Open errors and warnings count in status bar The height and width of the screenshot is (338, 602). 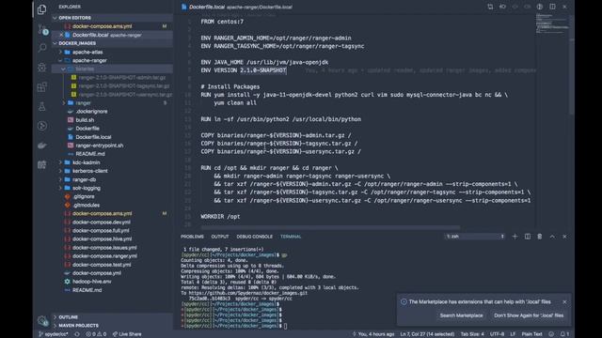pos(96,334)
